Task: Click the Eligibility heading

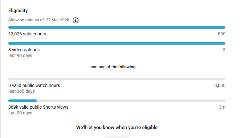Action: click(18, 11)
